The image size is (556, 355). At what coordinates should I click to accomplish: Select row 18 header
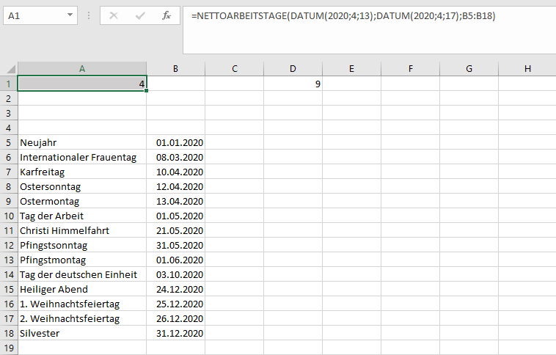pyautogui.click(x=9, y=333)
